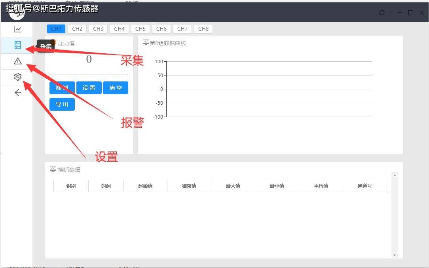Click the 导出 export button
The width and height of the screenshot is (429, 268).
(62, 104)
